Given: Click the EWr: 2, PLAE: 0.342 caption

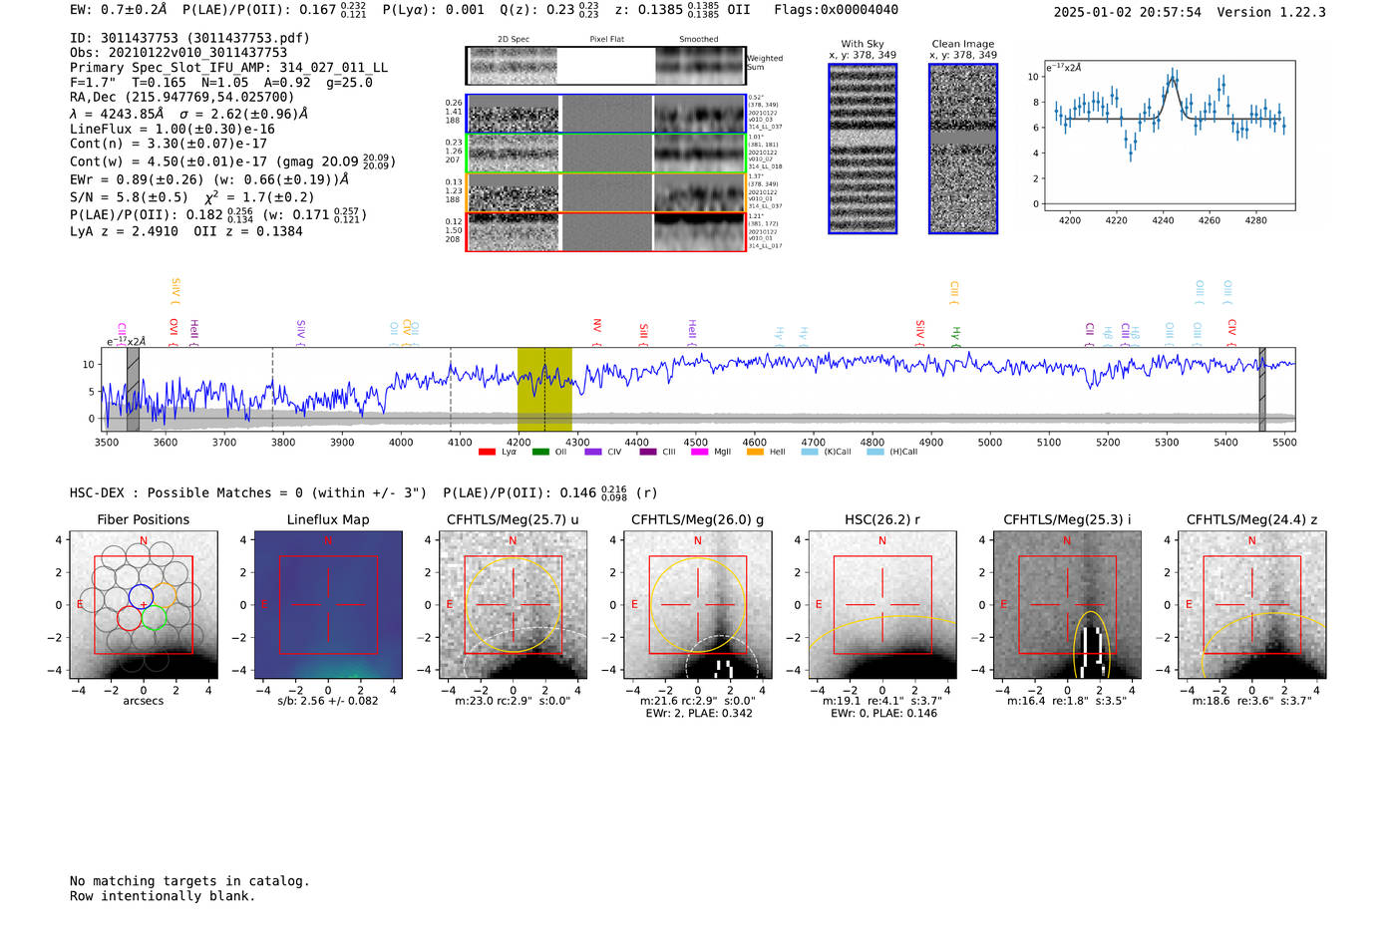Looking at the screenshot, I should pos(698,714).
